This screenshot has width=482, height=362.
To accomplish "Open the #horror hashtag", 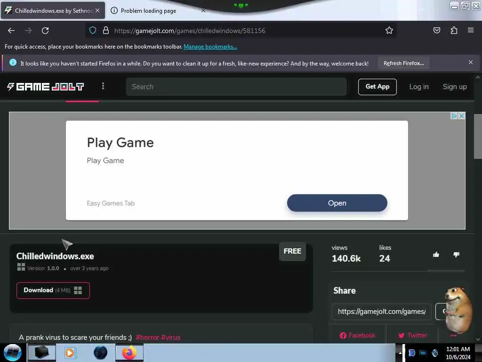I will tap(147, 337).
